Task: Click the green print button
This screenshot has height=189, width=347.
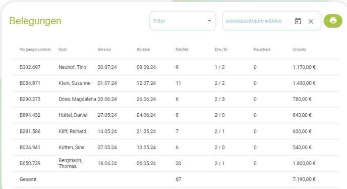Action: click(x=333, y=21)
